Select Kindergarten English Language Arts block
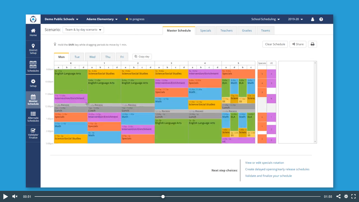 pos(71,81)
